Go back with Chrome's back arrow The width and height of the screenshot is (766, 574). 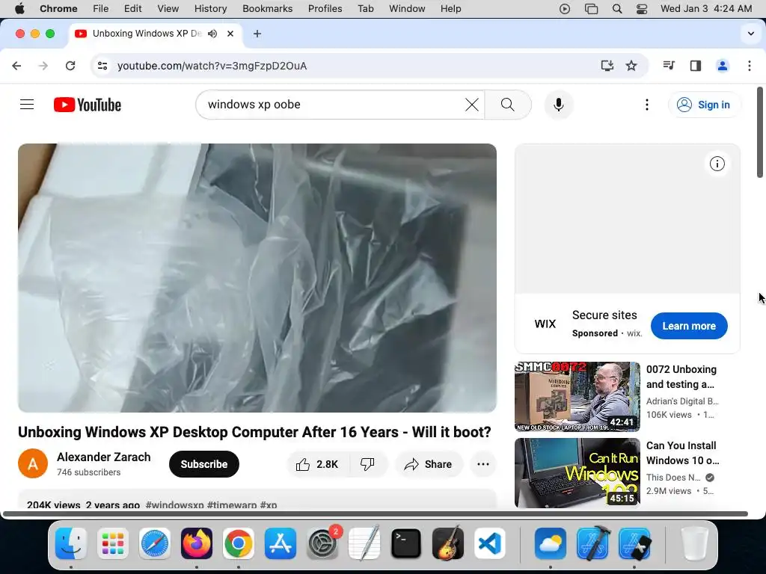pyautogui.click(x=16, y=66)
